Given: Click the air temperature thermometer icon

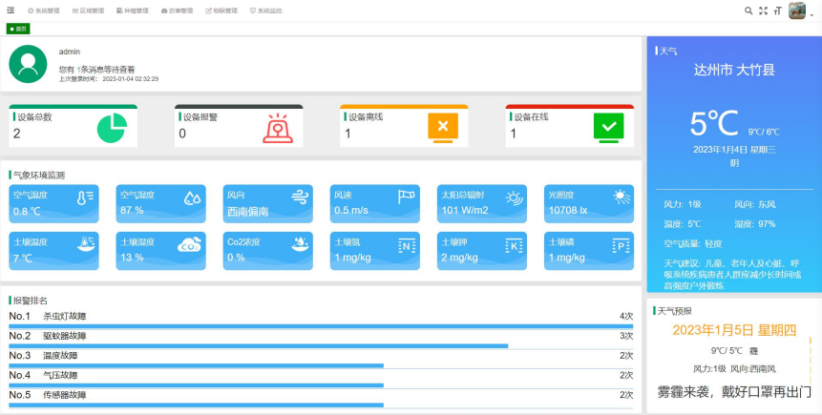Looking at the screenshot, I should [85, 198].
